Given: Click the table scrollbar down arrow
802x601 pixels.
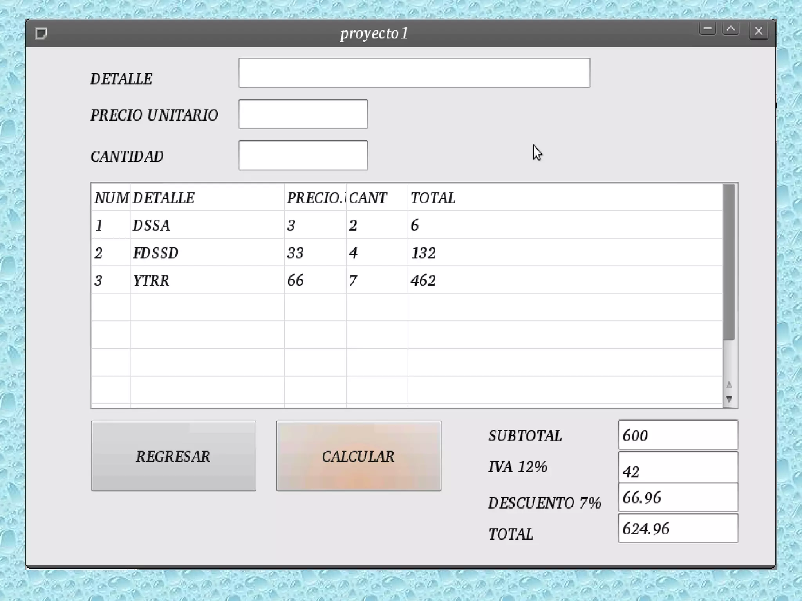Looking at the screenshot, I should 729,399.
